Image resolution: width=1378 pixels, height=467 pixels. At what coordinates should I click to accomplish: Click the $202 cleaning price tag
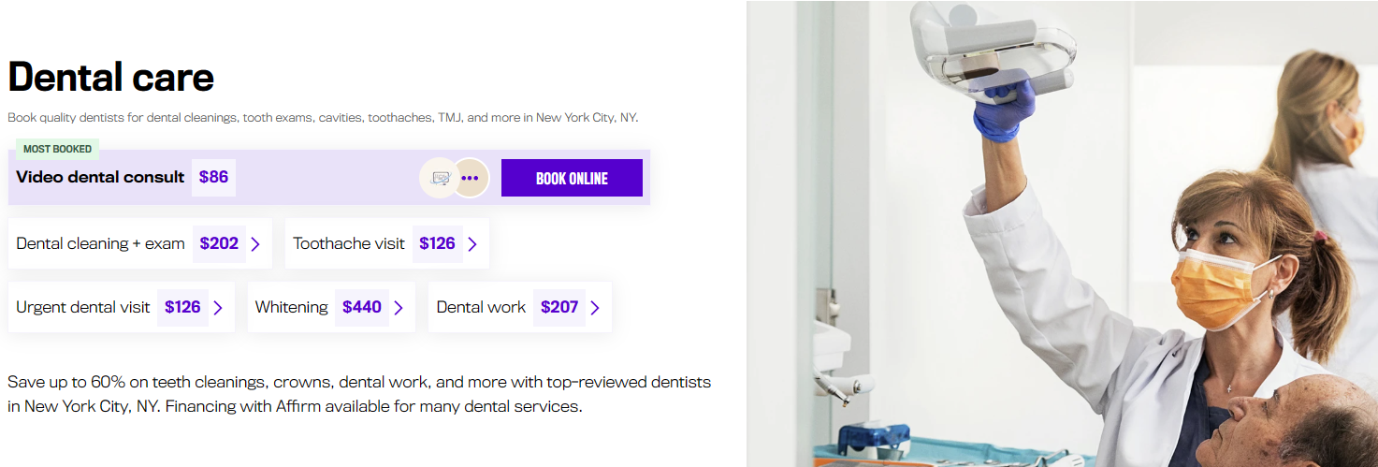coord(219,244)
